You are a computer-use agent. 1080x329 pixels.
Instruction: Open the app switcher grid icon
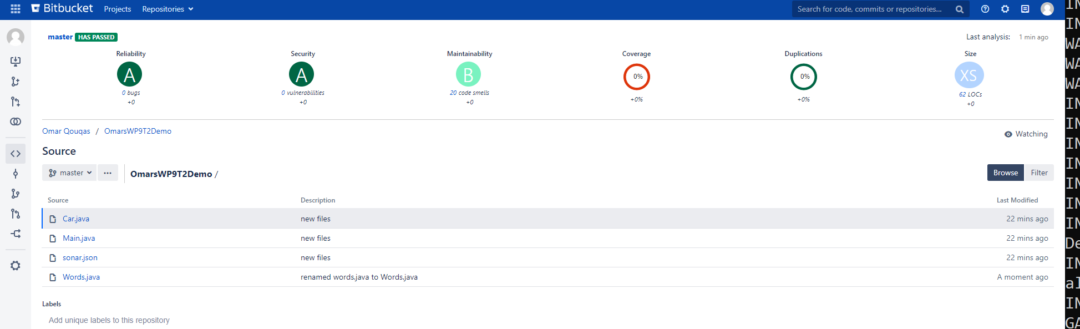coord(16,9)
